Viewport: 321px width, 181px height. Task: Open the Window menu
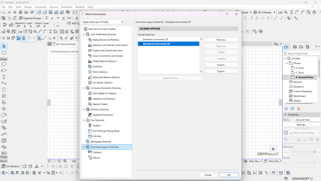pos(80,7)
